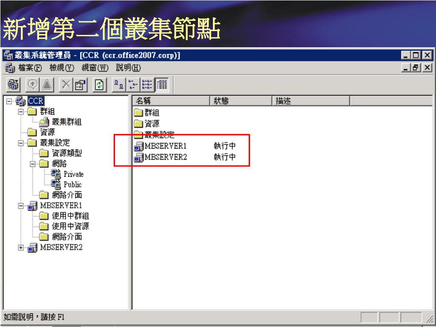The image size is (436, 327).
Task: Restore the inner MDI child window
Action: tap(416, 68)
